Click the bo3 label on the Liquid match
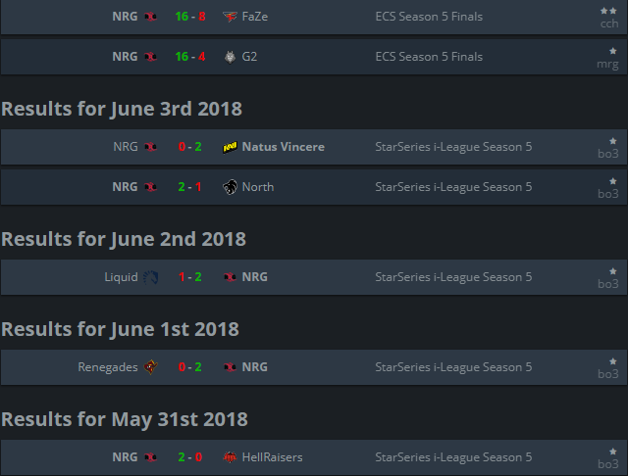This screenshot has width=628, height=476. tap(608, 284)
